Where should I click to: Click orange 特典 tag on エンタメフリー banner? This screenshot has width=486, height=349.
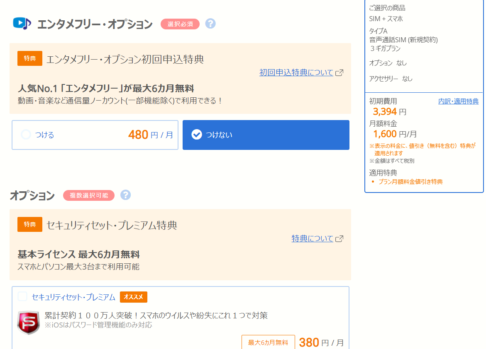point(30,58)
